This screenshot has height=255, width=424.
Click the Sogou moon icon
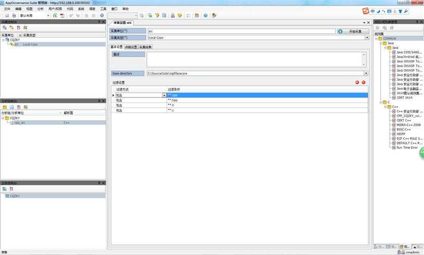pyautogui.click(x=379, y=11)
